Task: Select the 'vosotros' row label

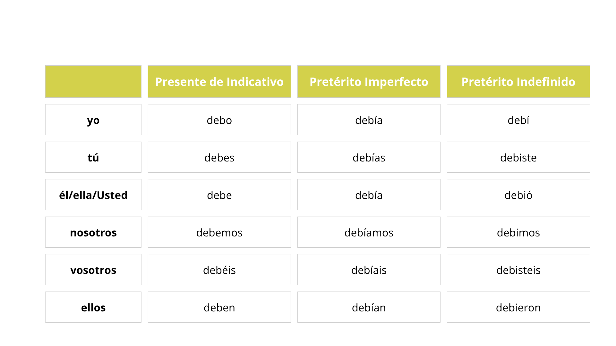Action: point(93,270)
